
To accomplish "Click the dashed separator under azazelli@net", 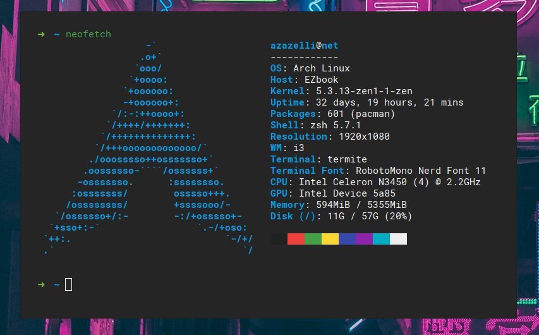I will point(304,57).
